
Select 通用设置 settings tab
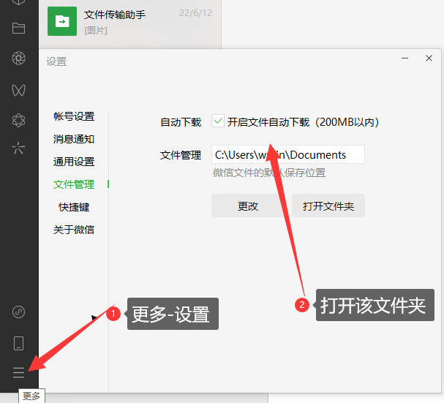(x=74, y=162)
